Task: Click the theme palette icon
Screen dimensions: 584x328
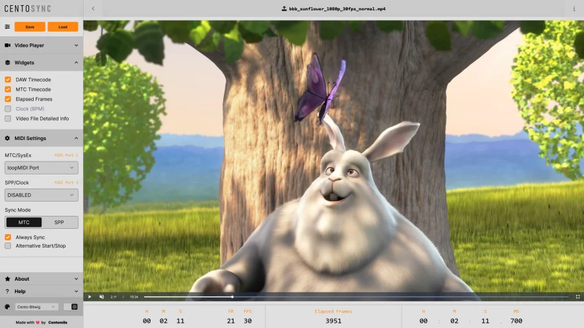Action: 7,307
